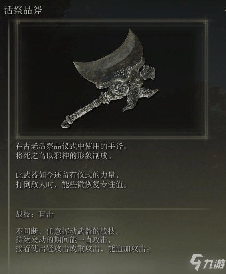Select the 活祭品斧 item title
Screen dimensions: 226x274
tap(23, 10)
